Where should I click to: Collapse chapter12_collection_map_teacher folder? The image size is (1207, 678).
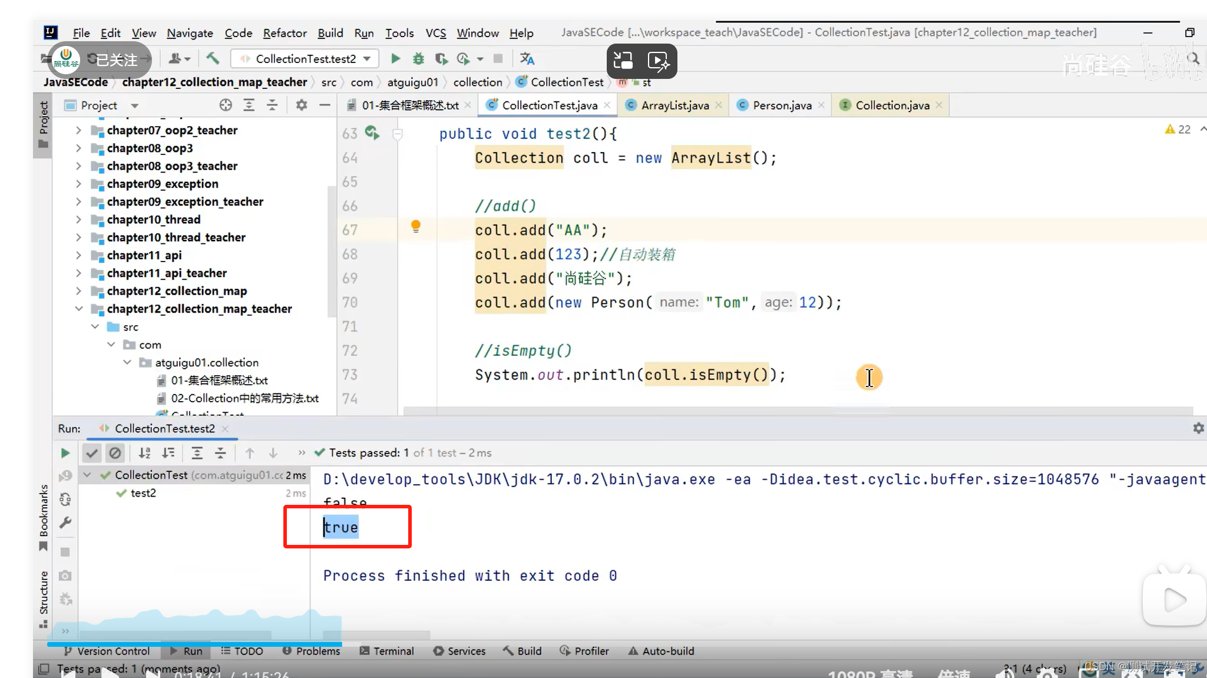(78, 309)
